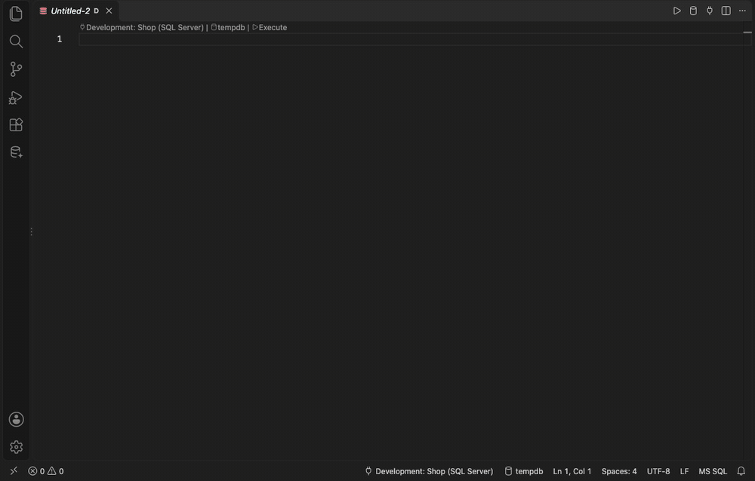Screen dimensions: 755x481
Task: Open the database client view
Action: click(x=16, y=152)
